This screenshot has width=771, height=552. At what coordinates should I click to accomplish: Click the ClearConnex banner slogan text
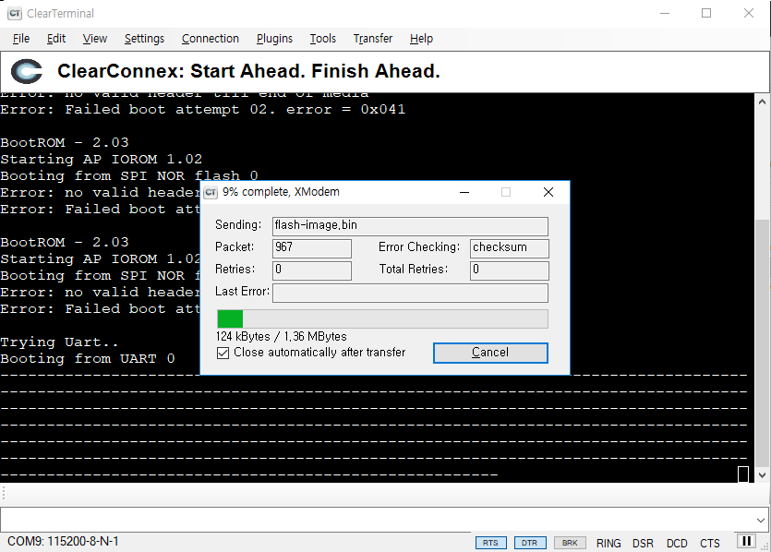[x=248, y=71]
